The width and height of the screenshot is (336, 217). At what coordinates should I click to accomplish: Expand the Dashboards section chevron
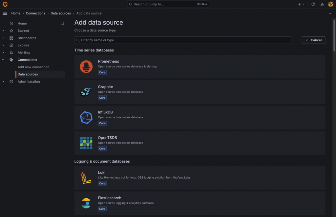click(x=3, y=38)
